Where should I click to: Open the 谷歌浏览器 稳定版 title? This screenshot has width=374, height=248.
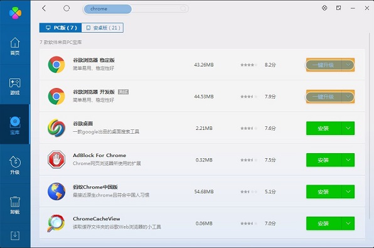93,60
